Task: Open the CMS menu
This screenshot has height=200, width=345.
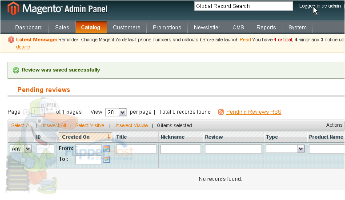Action: coord(238,28)
